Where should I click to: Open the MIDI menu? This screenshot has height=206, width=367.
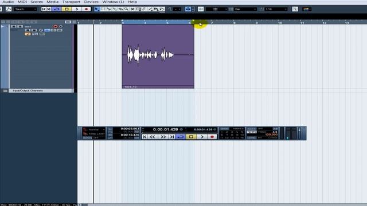(x=22, y=2)
